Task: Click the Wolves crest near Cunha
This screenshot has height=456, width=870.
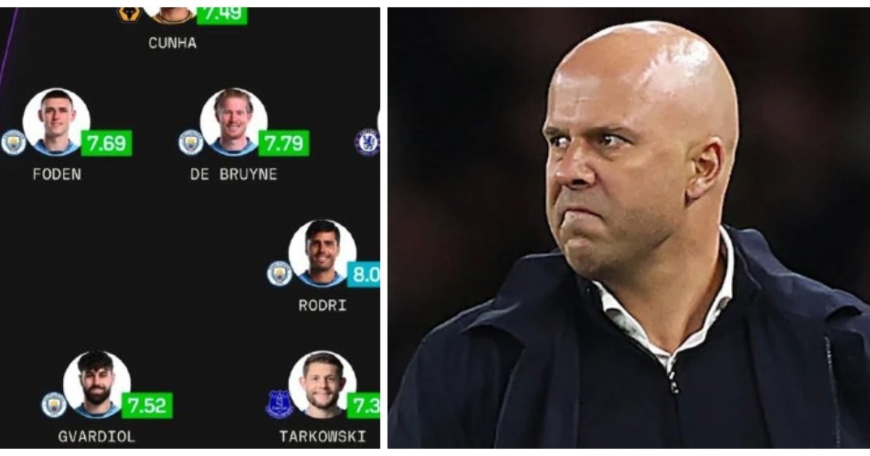Action: (x=129, y=13)
